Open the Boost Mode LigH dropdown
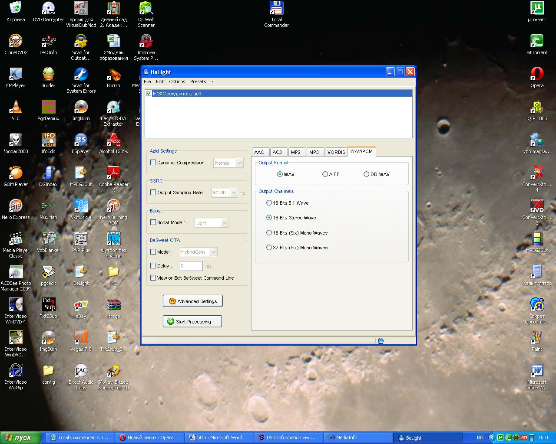The image size is (556, 444). 225,223
